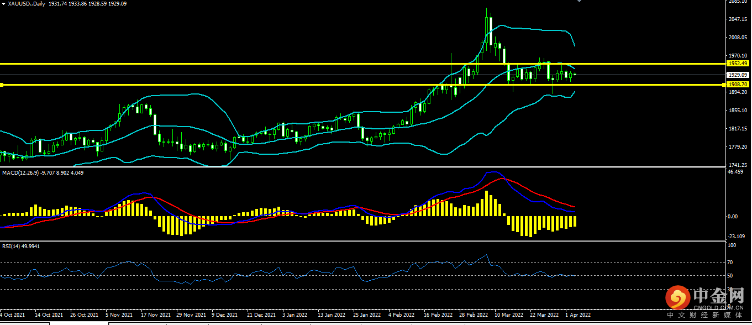Select the left handle of the 1908.70 line
This screenshot has width=752, height=325.
pyautogui.click(x=2, y=85)
